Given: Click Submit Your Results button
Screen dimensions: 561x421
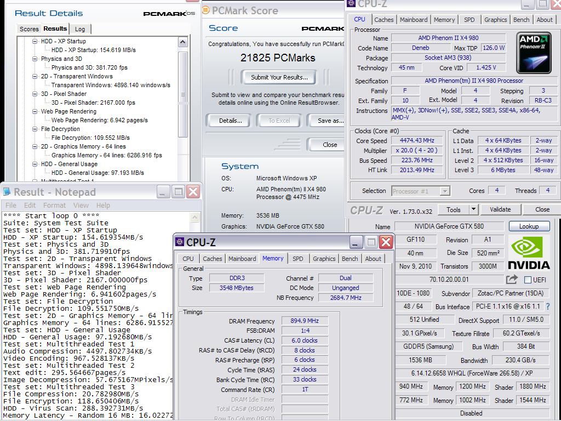Looking at the screenshot, I should coord(279,77).
